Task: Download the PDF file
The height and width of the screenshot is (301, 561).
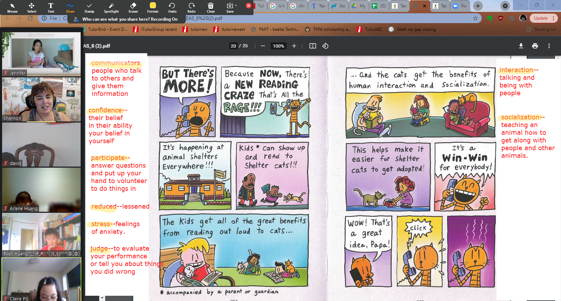Action: coord(521,46)
